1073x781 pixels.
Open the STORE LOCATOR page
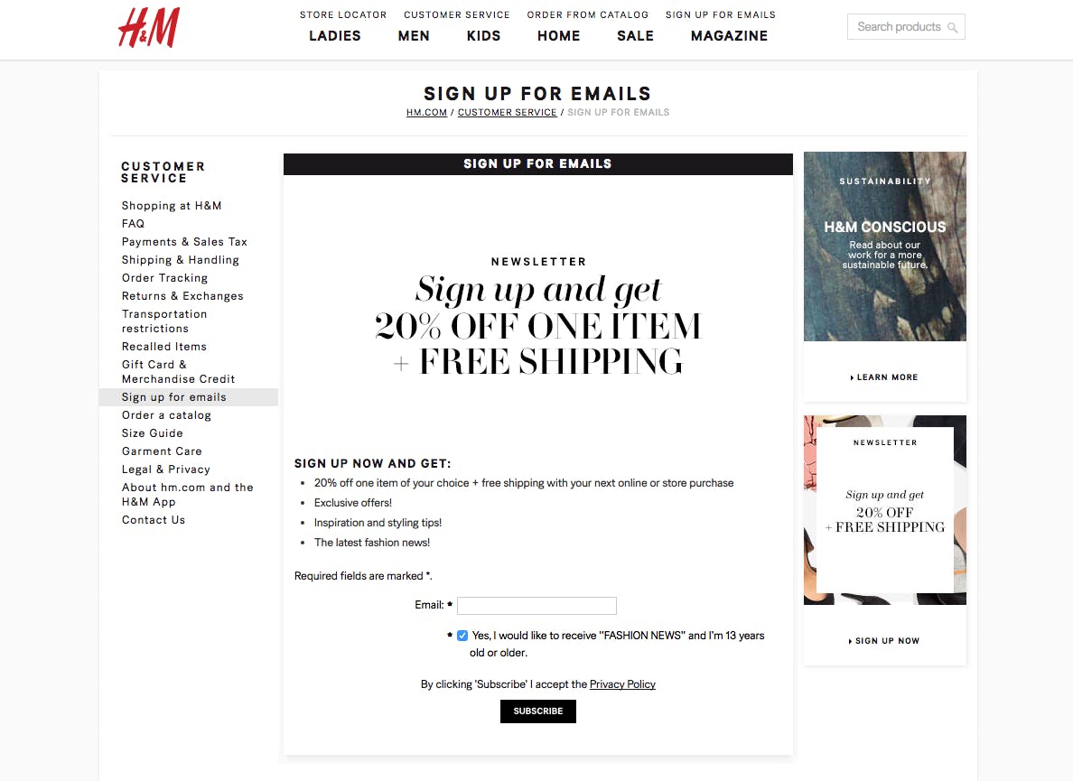[342, 14]
